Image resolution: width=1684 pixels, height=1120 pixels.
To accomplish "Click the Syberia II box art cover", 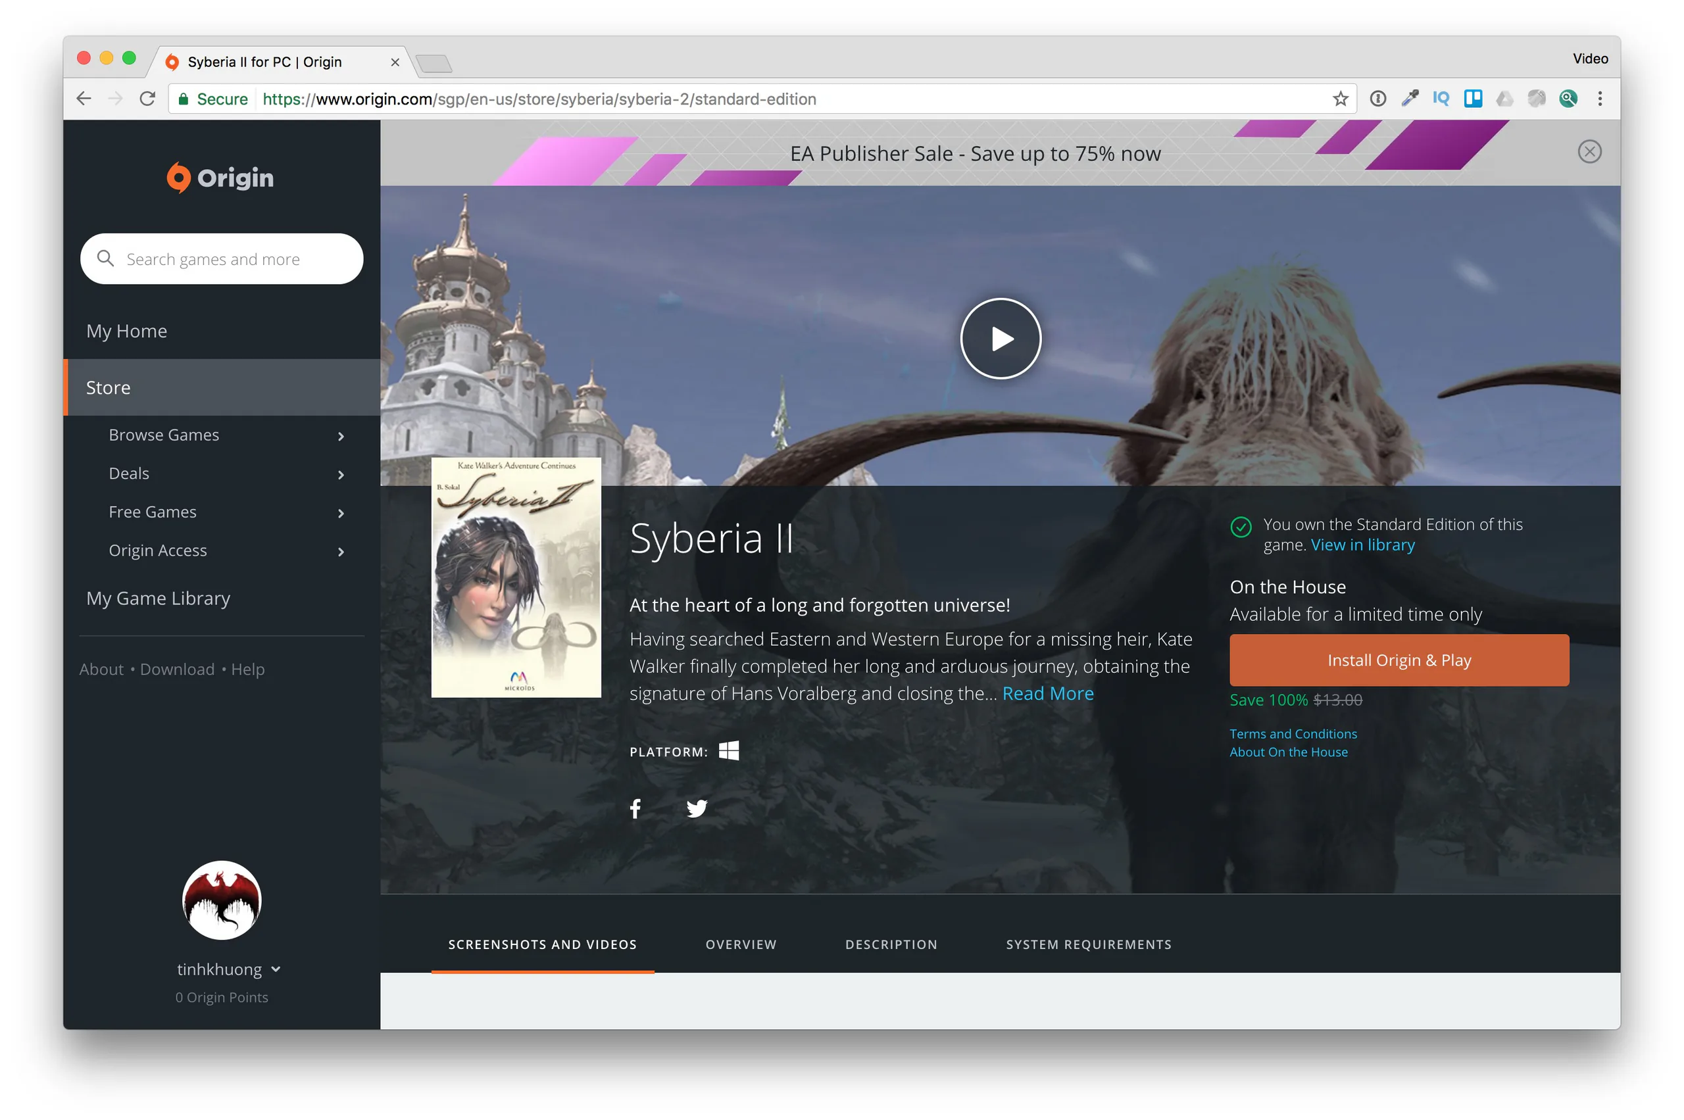I will tap(516, 577).
